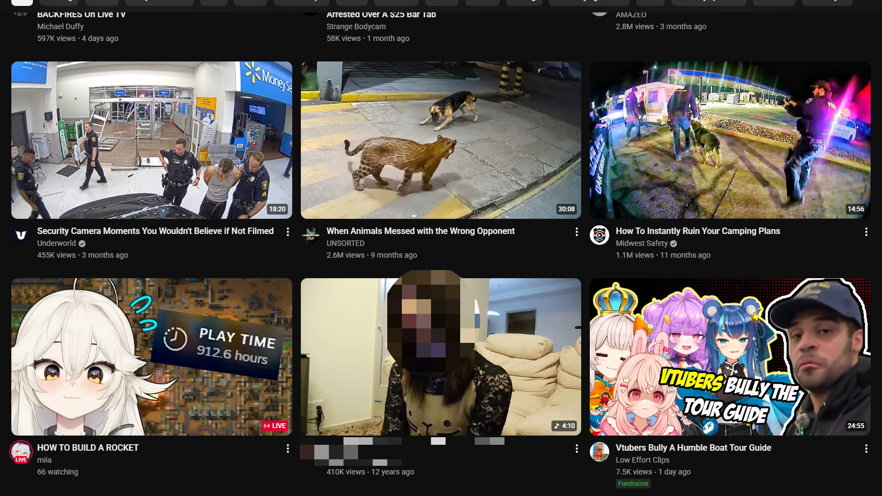
Task: Play the Walmart security camera thumbnail
Action: point(152,140)
